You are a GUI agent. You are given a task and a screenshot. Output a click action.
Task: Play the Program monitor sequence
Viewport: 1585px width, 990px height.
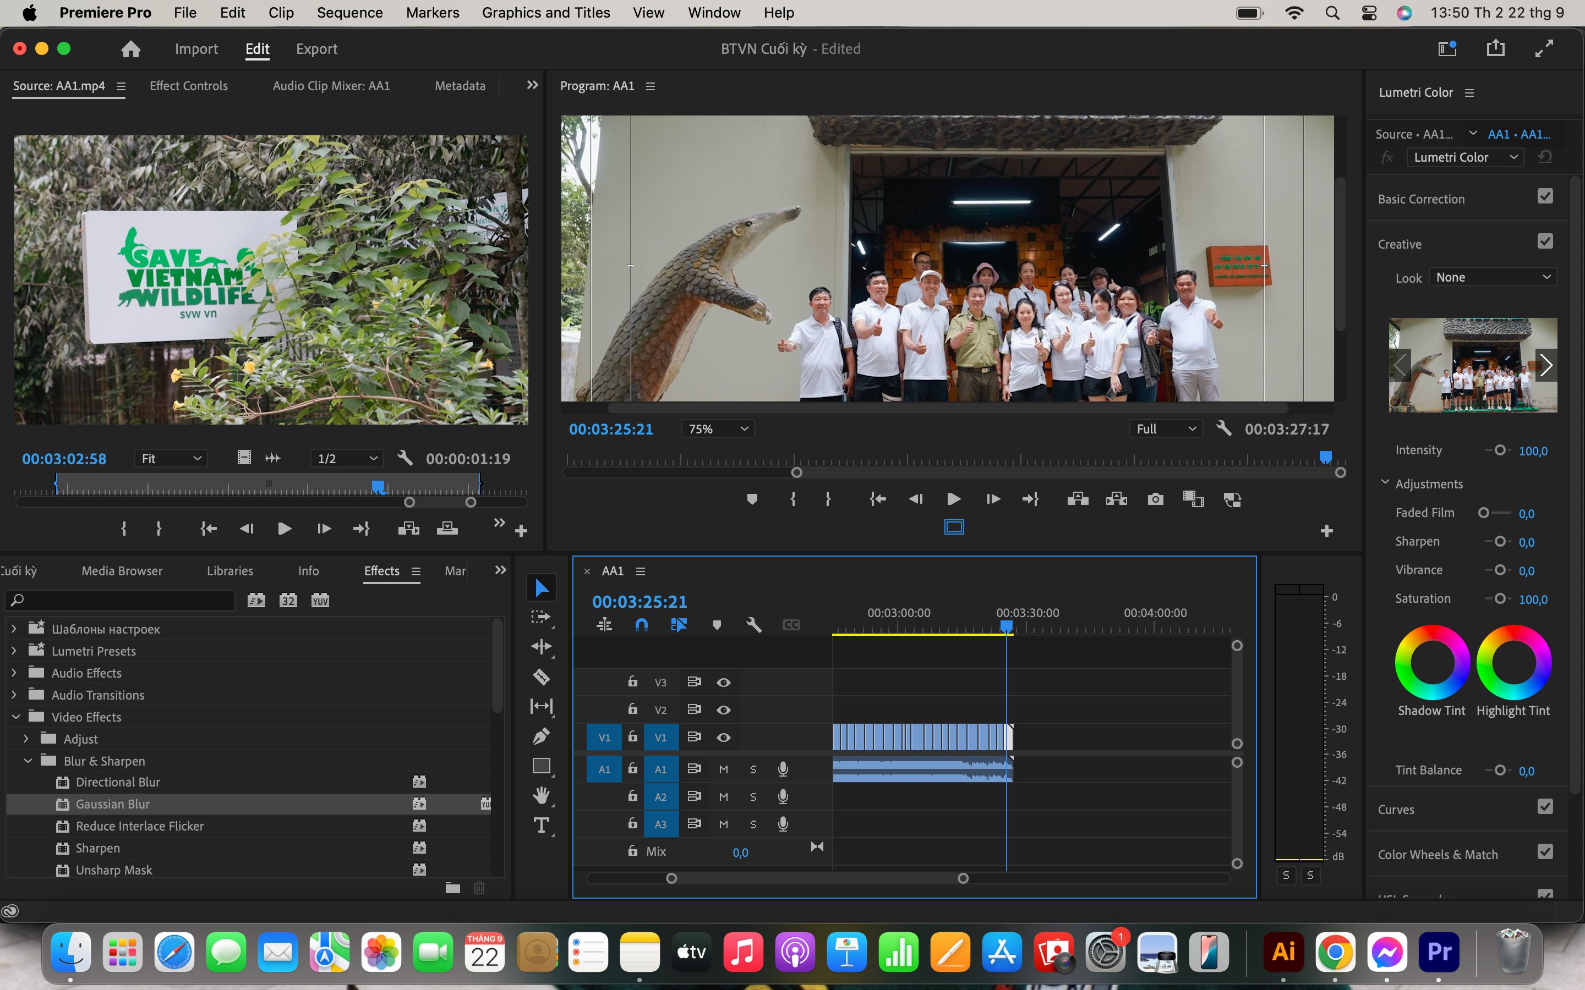click(x=954, y=499)
